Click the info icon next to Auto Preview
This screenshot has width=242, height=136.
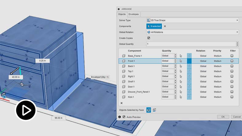(120, 117)
